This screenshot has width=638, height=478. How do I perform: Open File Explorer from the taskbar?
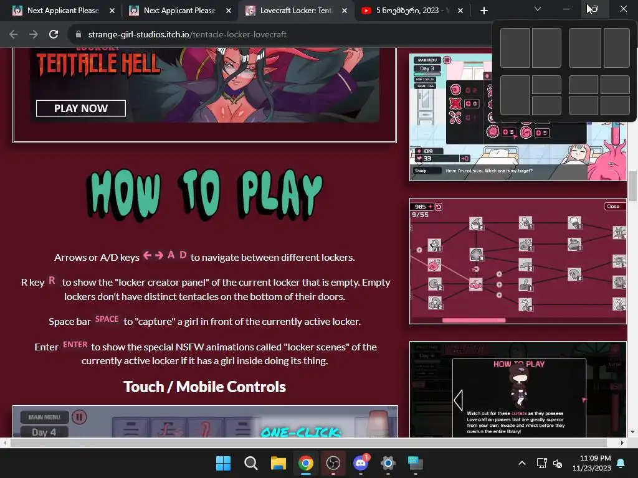tap(279, 463)
